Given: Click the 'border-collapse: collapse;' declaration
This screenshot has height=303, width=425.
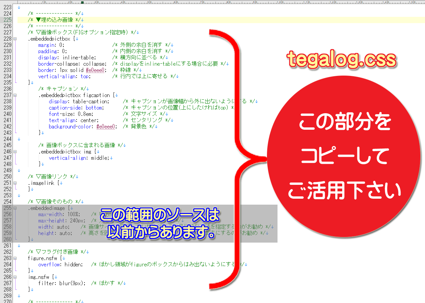Looking at the screenshot, I should [73, 64].
